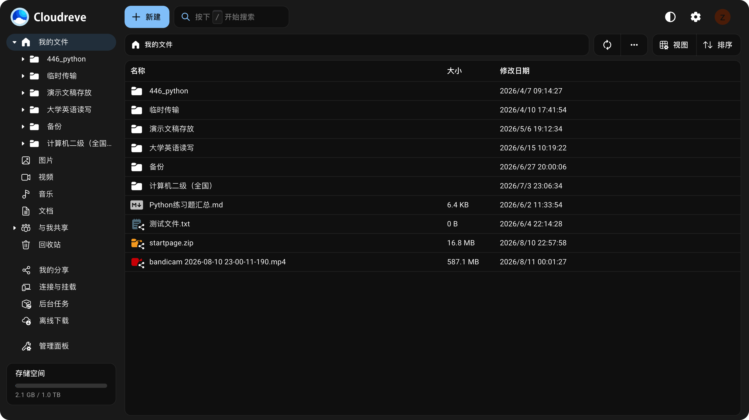Click the refresh icon in the toolbar
The width and height of the screenshot is (749, 420).
coord(607,45)
